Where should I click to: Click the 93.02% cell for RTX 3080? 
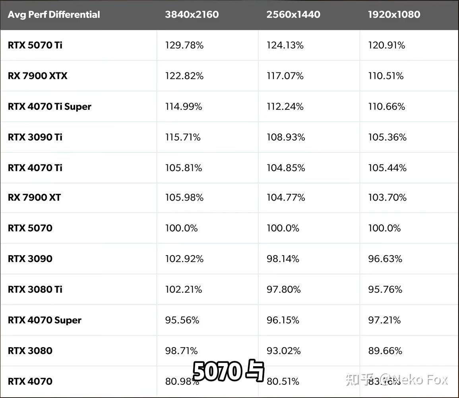(283, 351)
